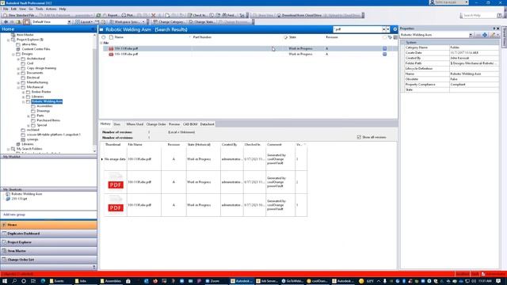Viewport: 507px width, 285px height.
Task: Collapse the System properties section
Action: point(403,43)
